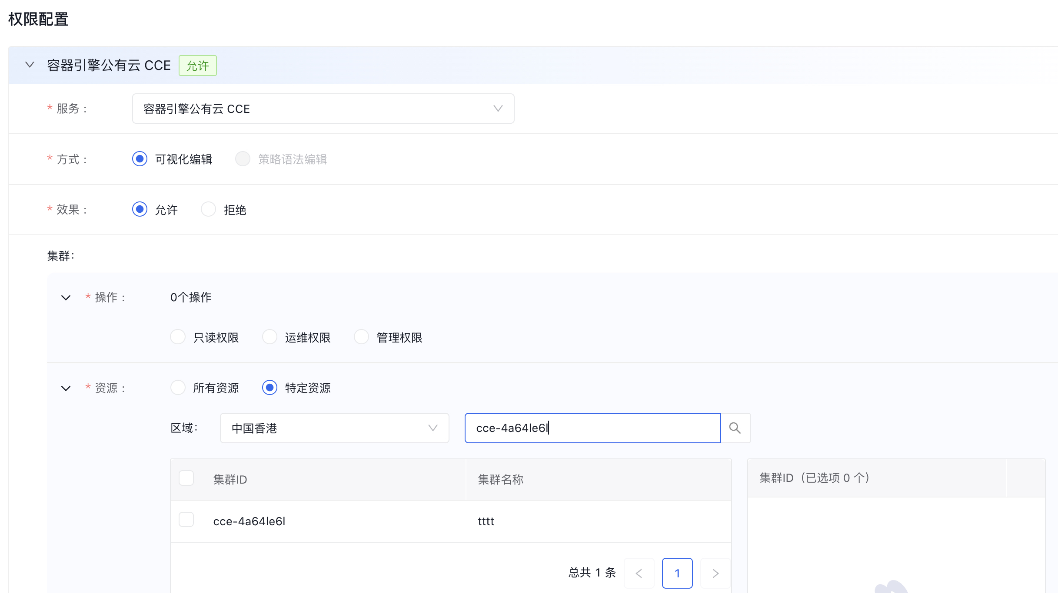Collapse the 操作 section chevron
The image size is (1058, 593).
tap(66, 298)
